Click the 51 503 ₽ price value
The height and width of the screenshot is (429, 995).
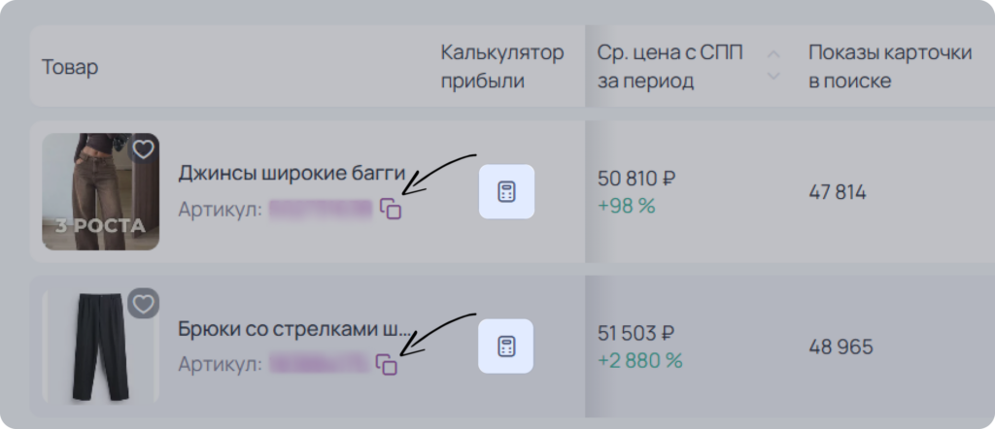(636, 333)
